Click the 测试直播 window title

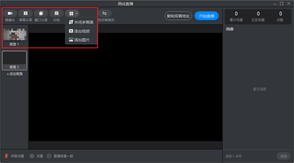[125, 4]
